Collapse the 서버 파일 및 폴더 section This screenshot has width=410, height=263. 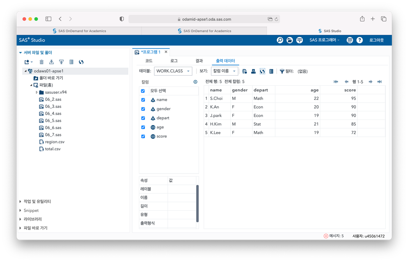pyautogui.click(x=21, y=53)
